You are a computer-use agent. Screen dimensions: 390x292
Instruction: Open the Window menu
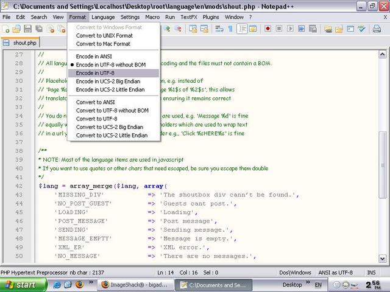coord(234,17)
